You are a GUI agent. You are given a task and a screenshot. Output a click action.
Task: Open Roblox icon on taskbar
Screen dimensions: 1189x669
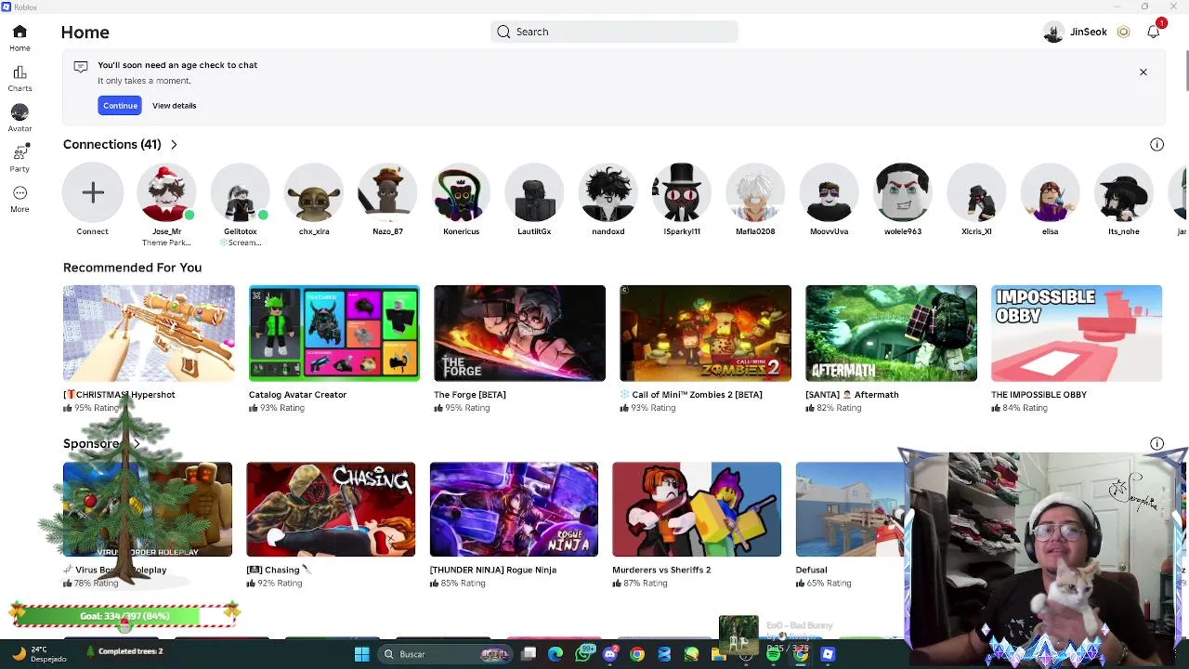[828, 654]
